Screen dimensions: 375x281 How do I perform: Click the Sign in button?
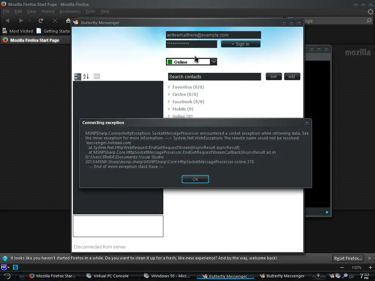point(241,44)
